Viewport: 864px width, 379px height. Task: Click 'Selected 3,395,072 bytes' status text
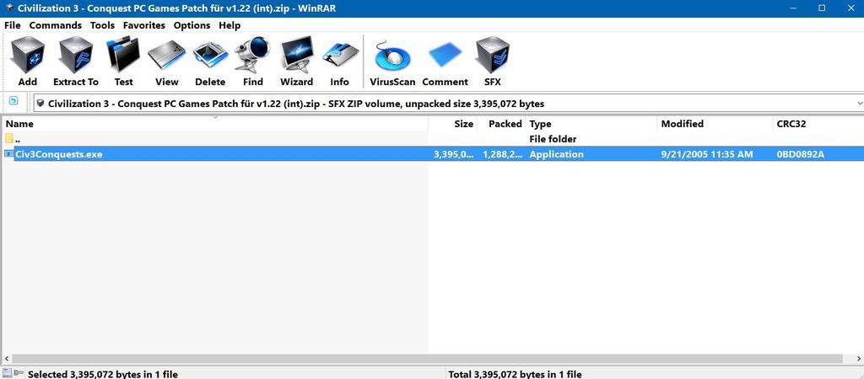102,374
